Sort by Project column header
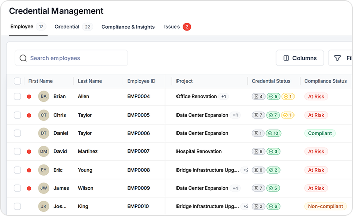The width and height of the screenshot is (353, 216). tap(185, 81)
